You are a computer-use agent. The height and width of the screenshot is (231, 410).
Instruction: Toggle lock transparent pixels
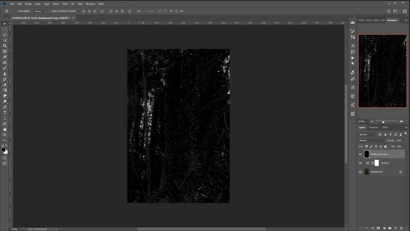point(366,146)
